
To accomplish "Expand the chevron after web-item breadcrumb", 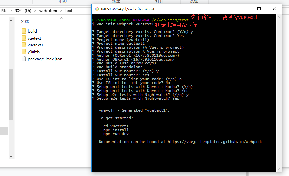I will 61,11.
